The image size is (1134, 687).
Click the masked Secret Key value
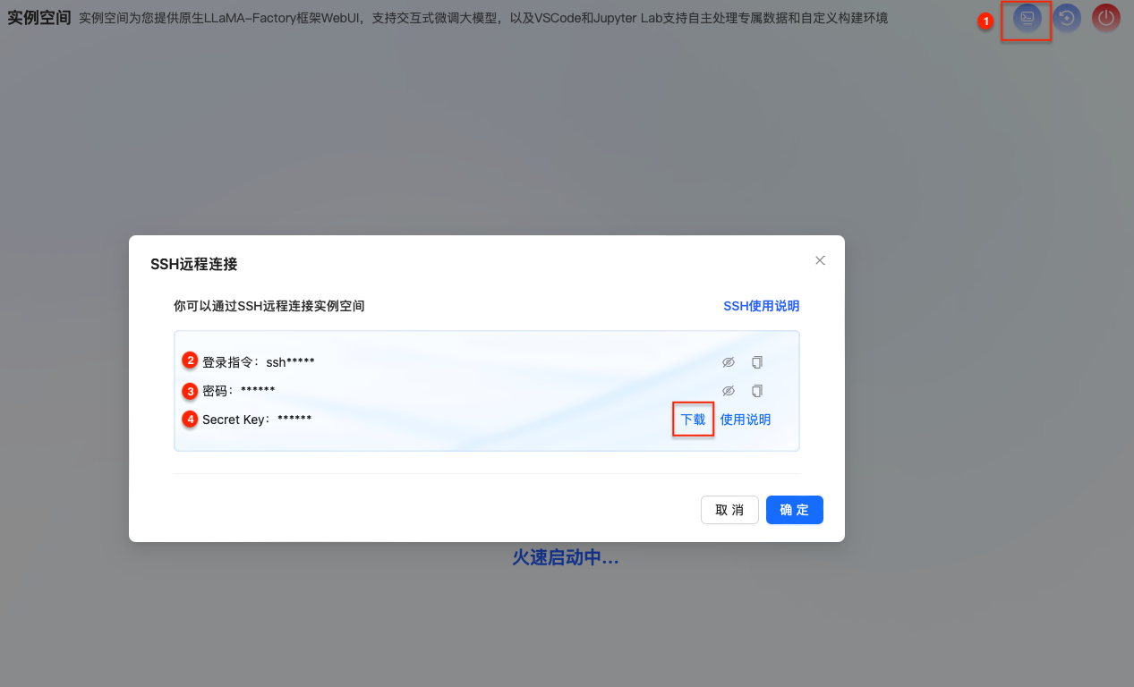294,419
